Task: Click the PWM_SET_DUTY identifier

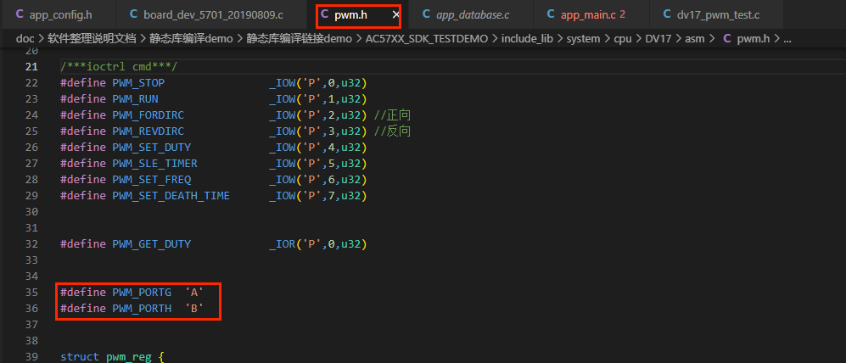Action: tap(152, 148)
